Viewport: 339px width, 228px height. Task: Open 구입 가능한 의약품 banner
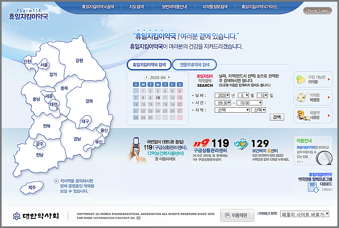pyautogui.click(x=313, y=79)
